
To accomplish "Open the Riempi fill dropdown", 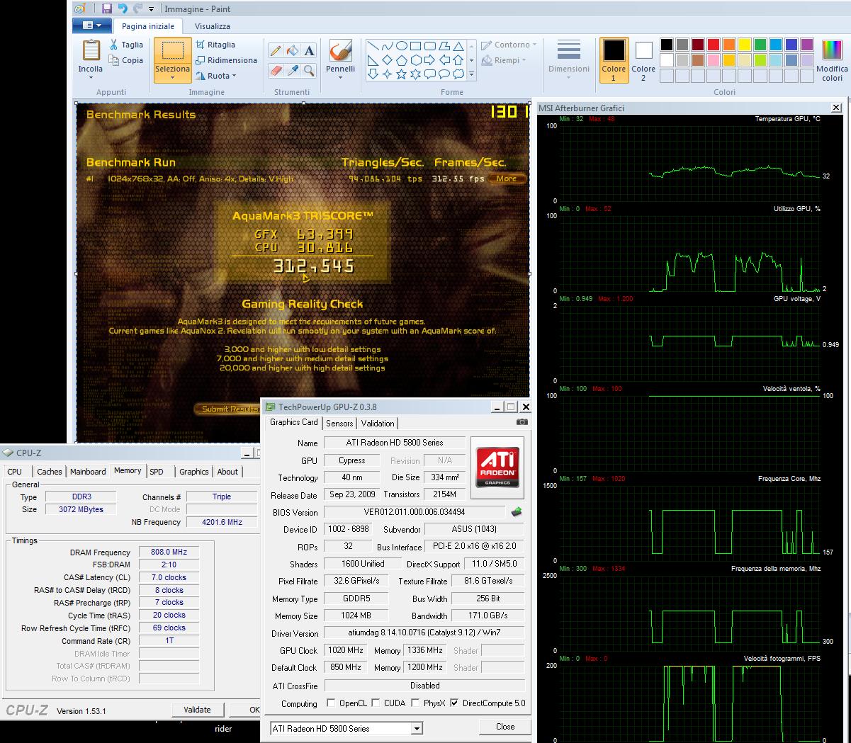I will click(504, 60).
